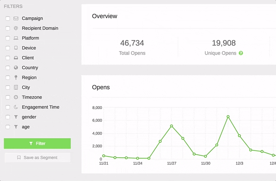Click the moon icon beside Engagement Time
Screen dimensions: 276x181
click(16, 107)
